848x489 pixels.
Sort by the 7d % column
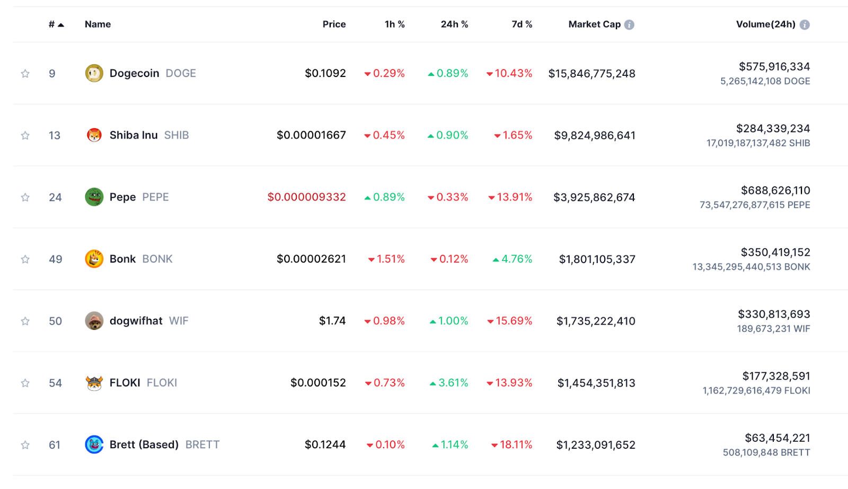coord(522,24)
